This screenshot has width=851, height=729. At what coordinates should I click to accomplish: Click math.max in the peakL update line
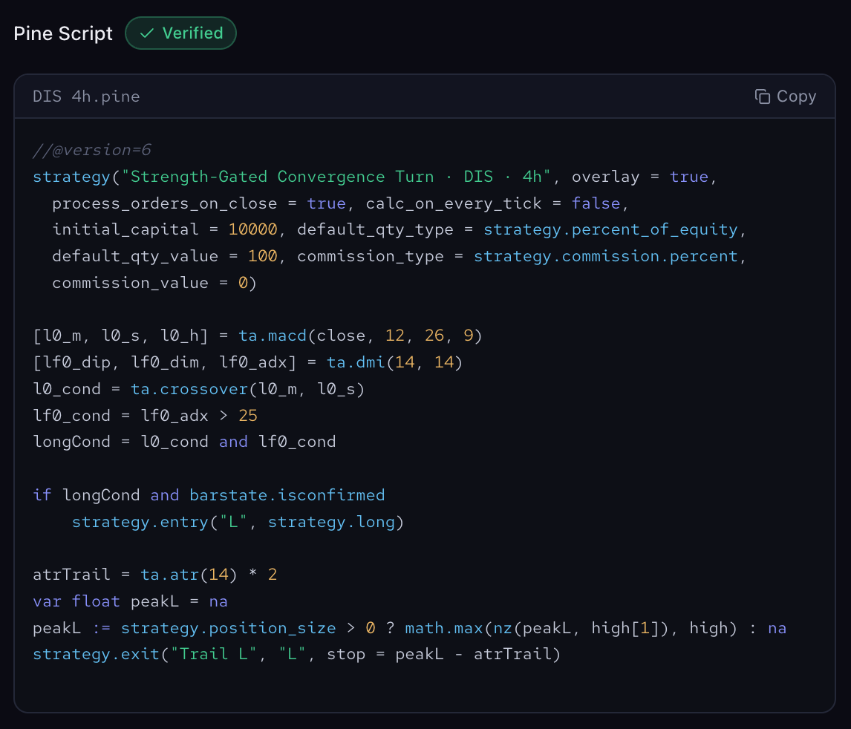[443, 628]
